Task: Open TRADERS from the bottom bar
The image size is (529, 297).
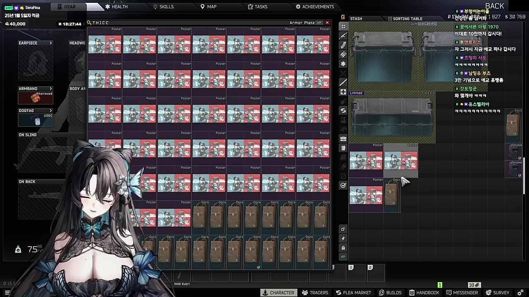Action: coord(315,293)
